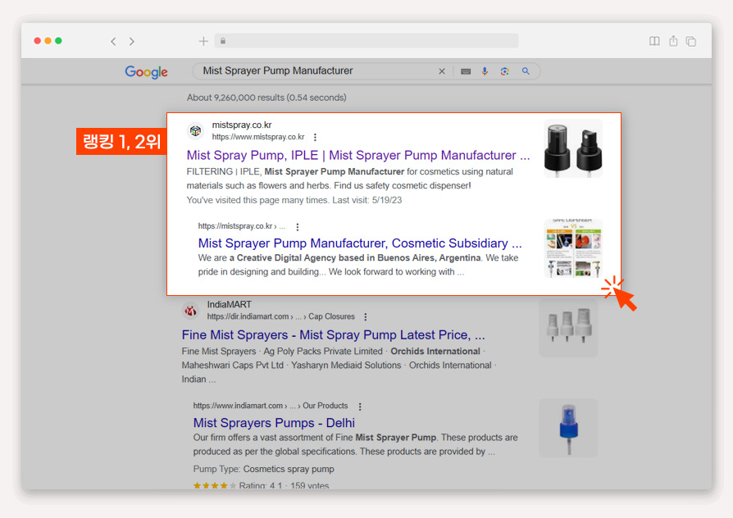
Task: Click the cosmetic subsidiary infographic thumbnail
Action: (573, 248)
